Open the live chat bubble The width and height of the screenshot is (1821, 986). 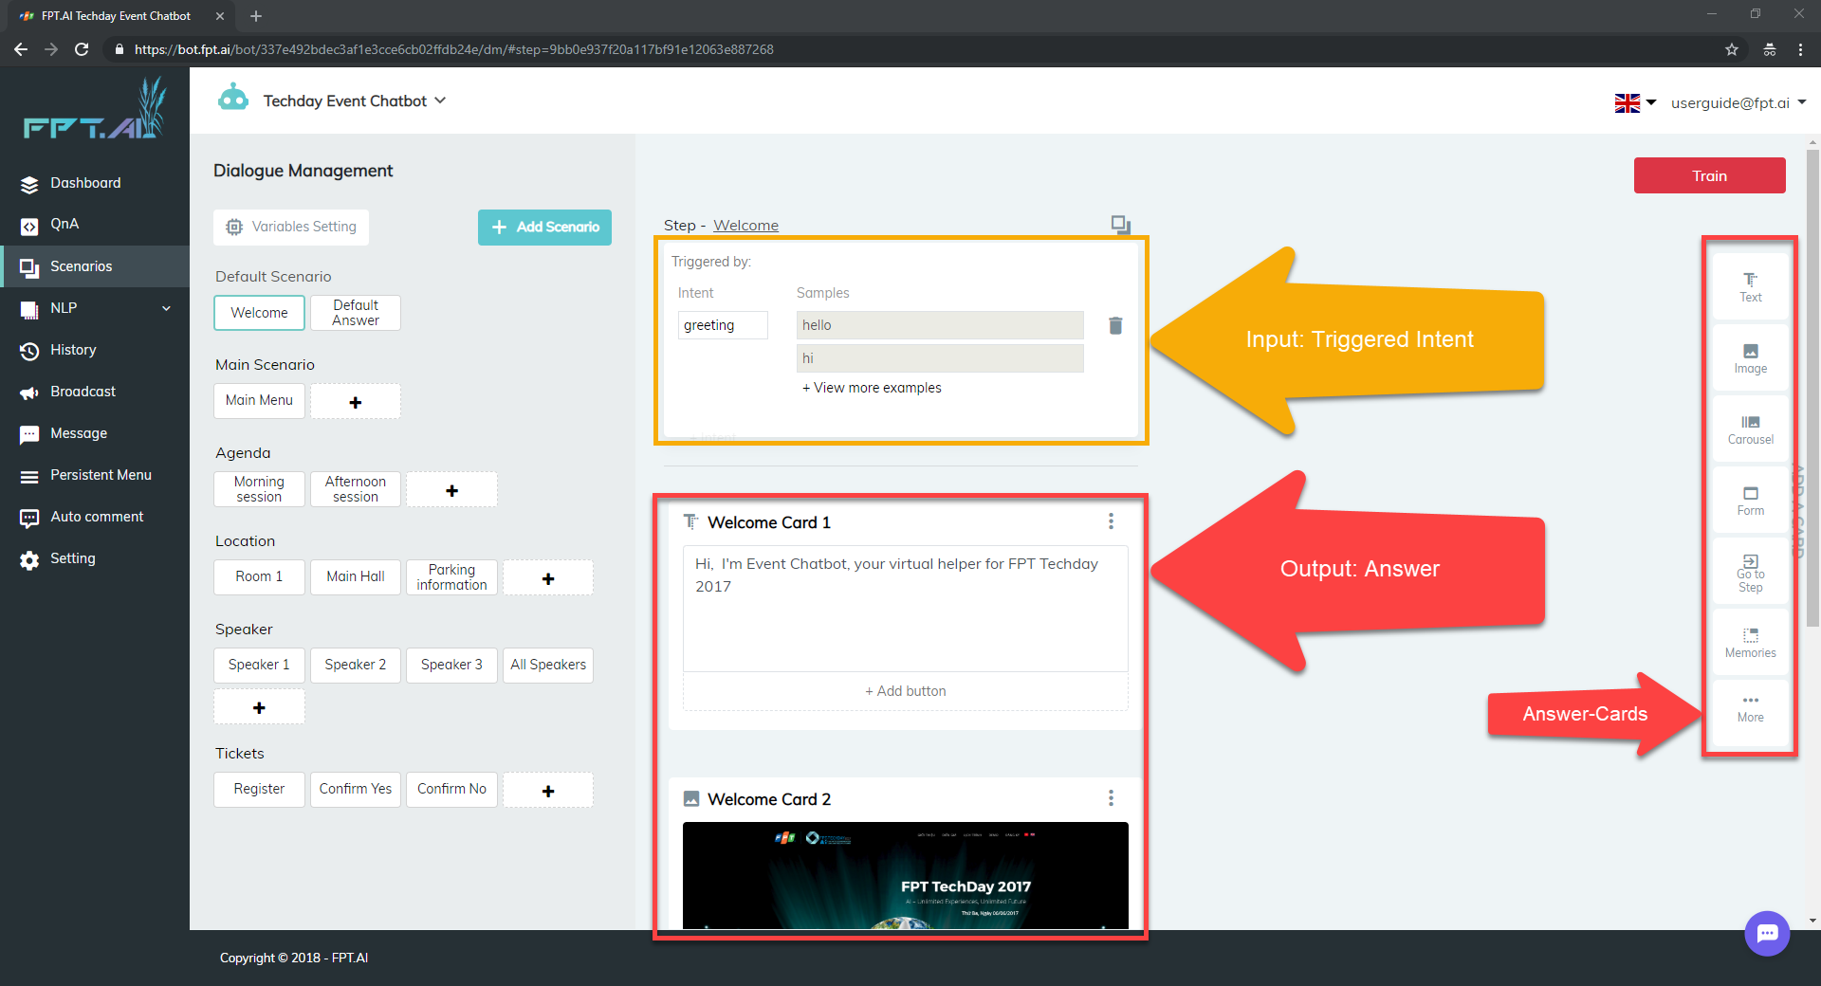[x=1767, y=934]
